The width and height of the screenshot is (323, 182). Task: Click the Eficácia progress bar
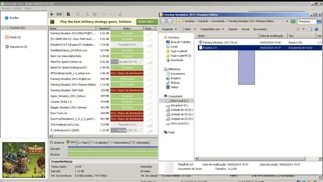(113, 154)
